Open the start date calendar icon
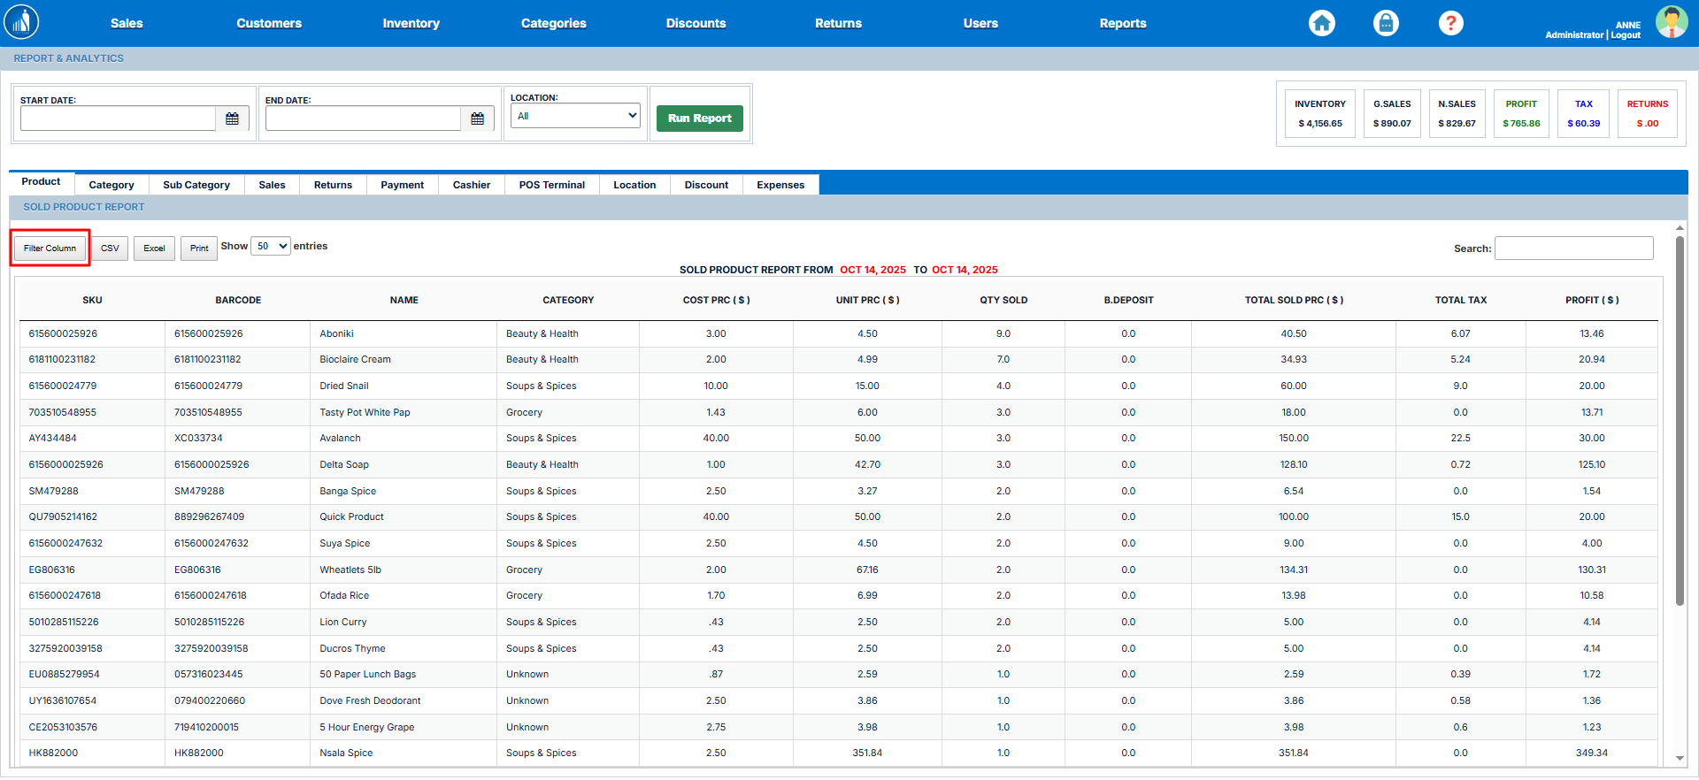The image size is (1699, 780). coord(232,119)
